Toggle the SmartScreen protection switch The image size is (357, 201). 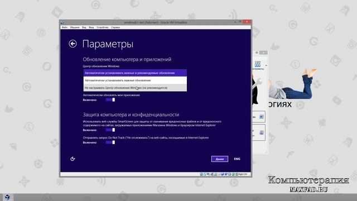click(110, 130)
